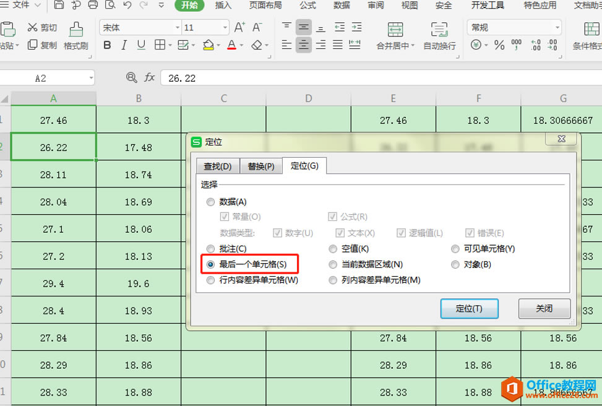
Task: Expand the font color dropdown arrow
Action: pos(241,45)
